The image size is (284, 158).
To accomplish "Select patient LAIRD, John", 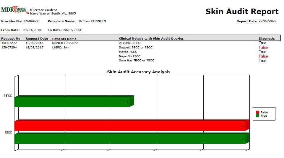I will (61, 48).
